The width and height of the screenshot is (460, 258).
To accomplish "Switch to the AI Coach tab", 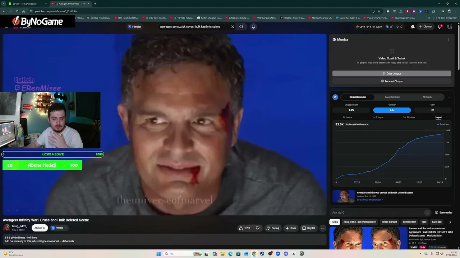I will (x=427, y=97).
